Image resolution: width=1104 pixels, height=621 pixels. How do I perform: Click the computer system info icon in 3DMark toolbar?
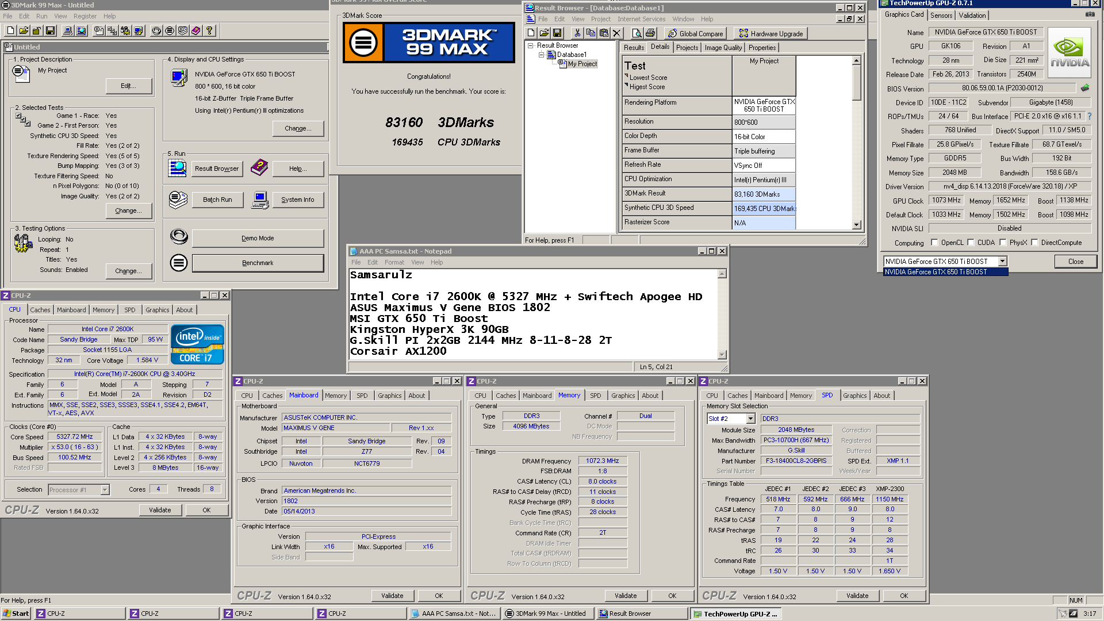tap(68, 30)
